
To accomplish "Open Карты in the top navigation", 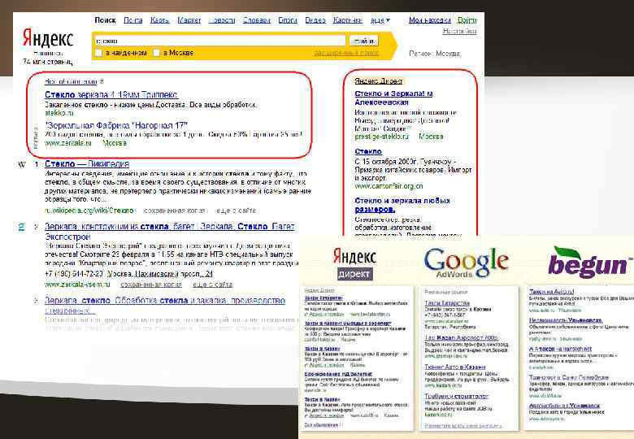I will 159,20.
